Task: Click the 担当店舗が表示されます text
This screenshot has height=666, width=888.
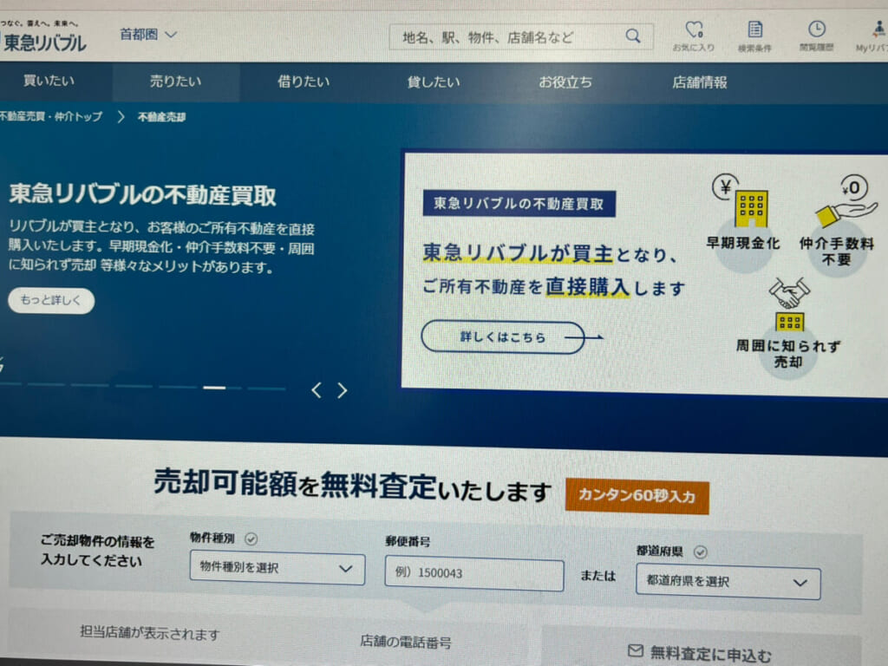Action: coord(149,632)
